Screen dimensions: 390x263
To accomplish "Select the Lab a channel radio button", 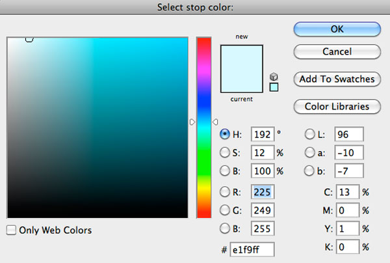I will click(309, 153).
